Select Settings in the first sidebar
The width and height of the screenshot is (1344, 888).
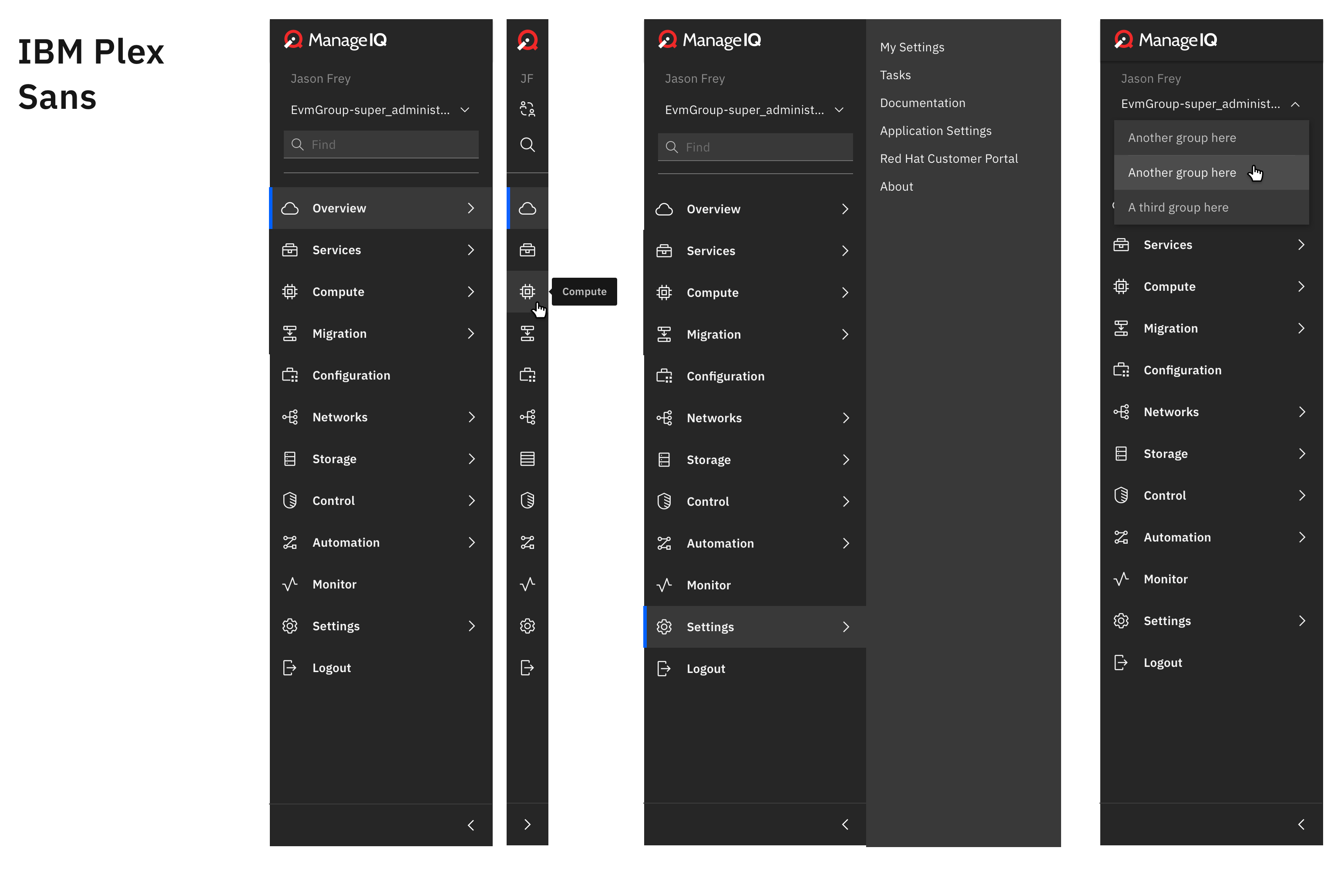[x=380, y=626]
